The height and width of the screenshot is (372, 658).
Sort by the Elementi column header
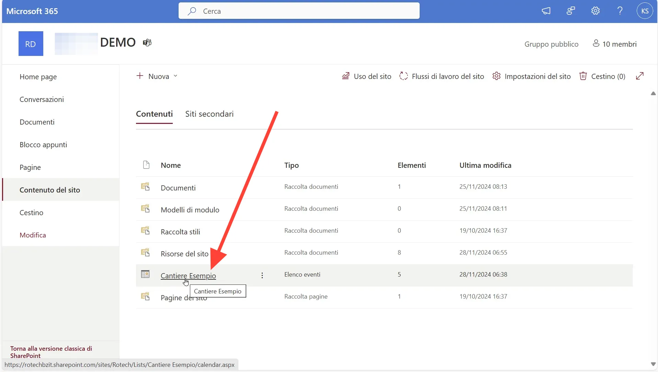pyautogui.click(x=411, y=165)
